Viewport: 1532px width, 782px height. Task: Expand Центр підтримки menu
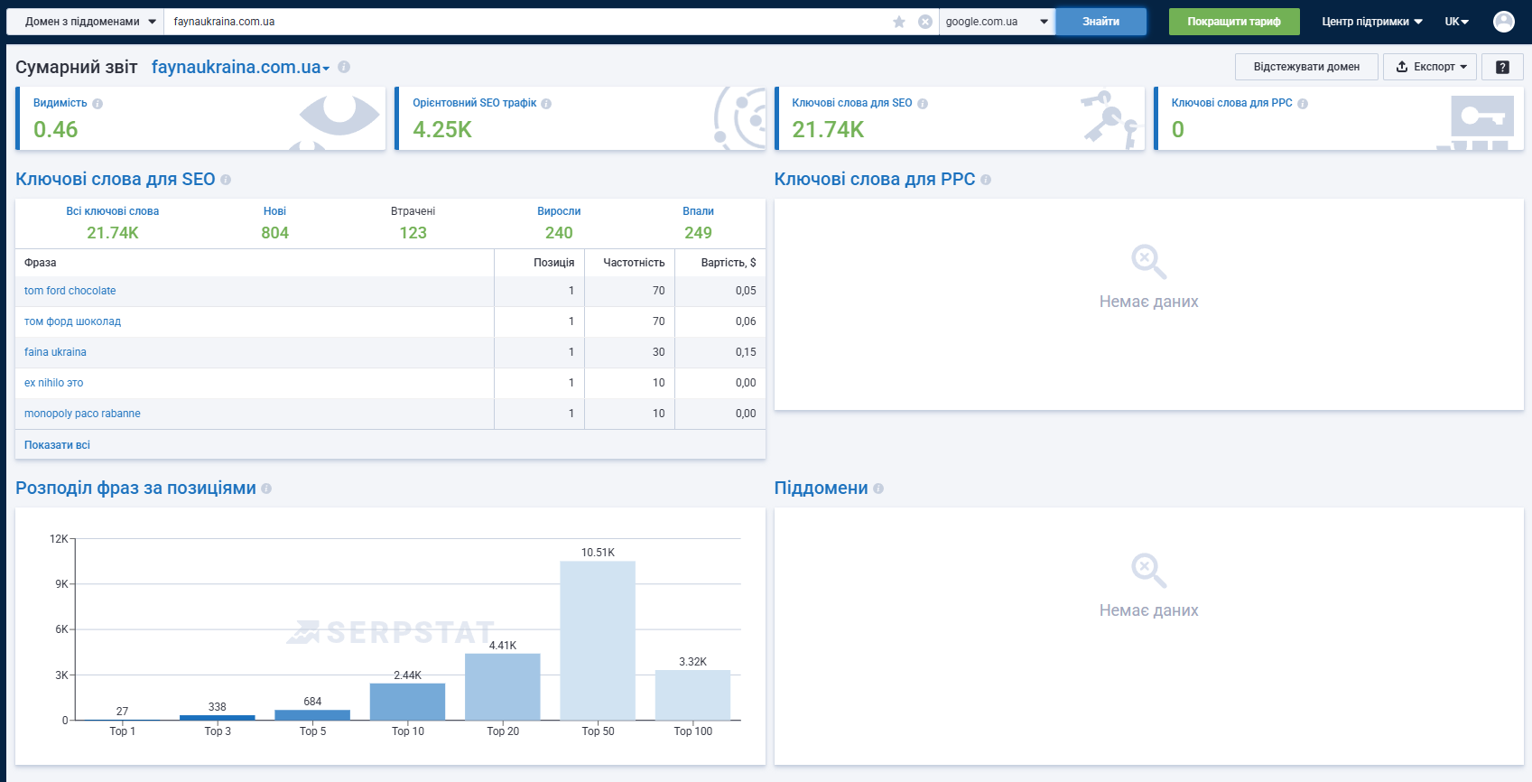click(1372, 22)
